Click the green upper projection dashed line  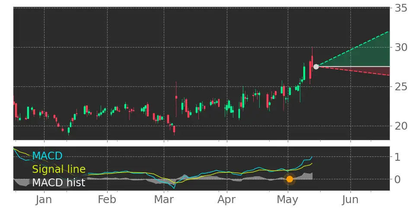[x=353, y=48]
